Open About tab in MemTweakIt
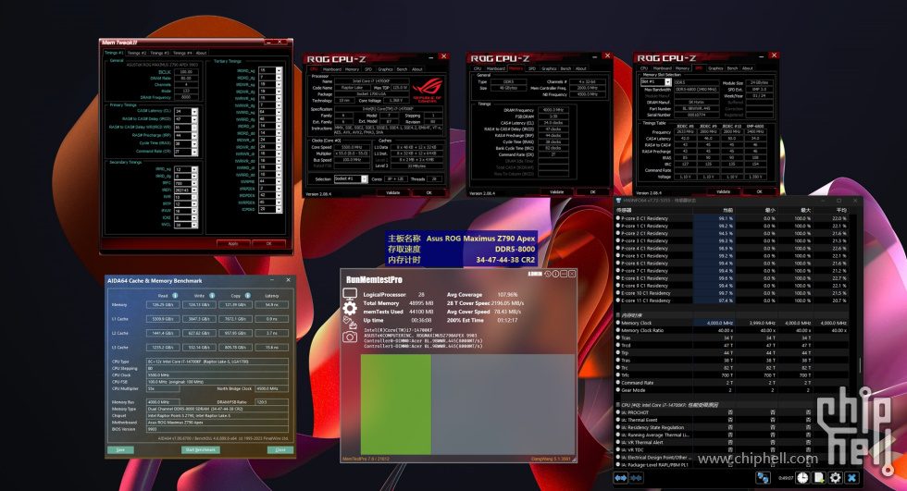907x491 pixels. (x=201, y=53)
